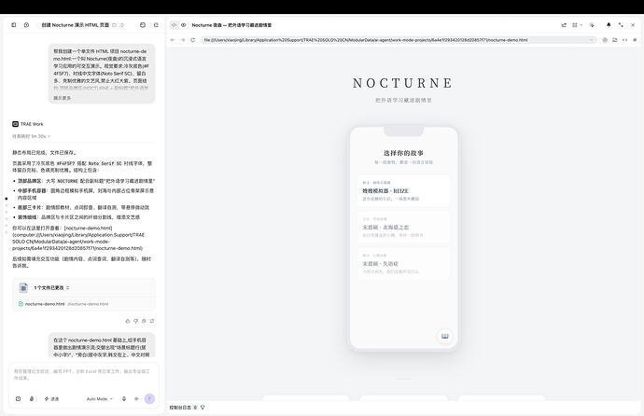Send the message with the purple arrow button

pos(149,398)
